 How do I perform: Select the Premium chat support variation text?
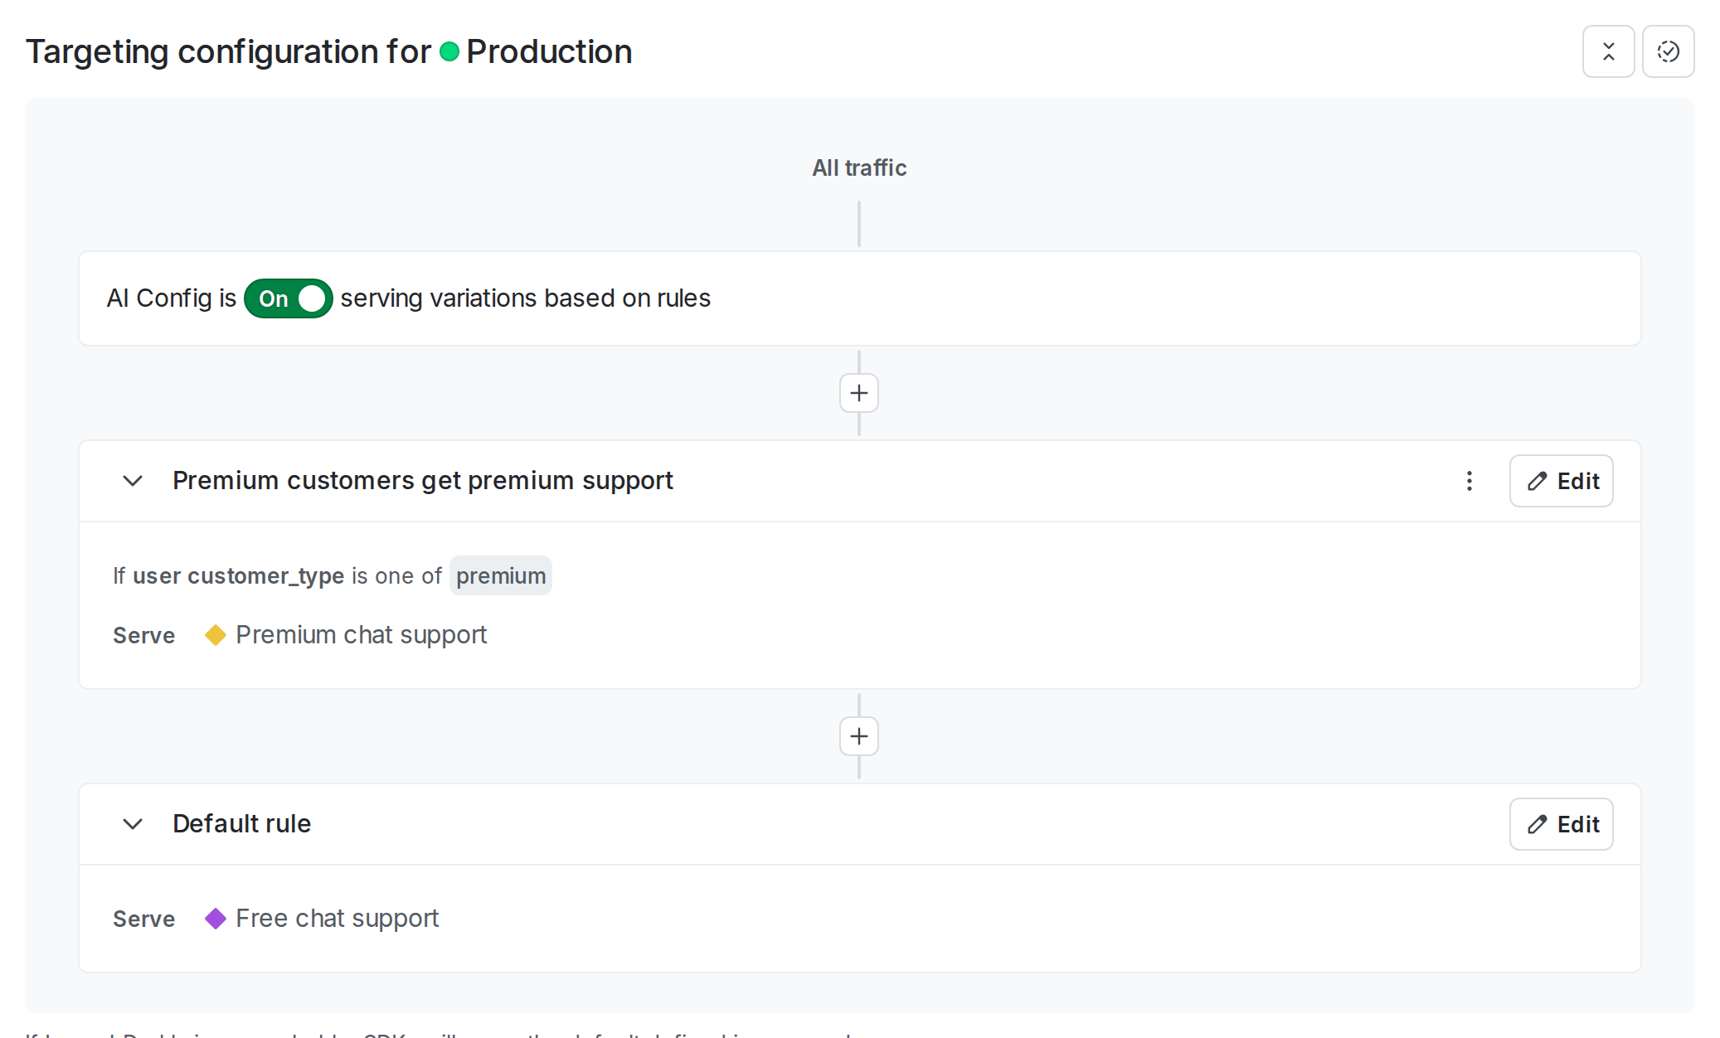(361, 634)
